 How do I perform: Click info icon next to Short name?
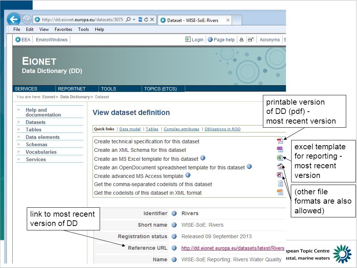[x=174, y=225]
